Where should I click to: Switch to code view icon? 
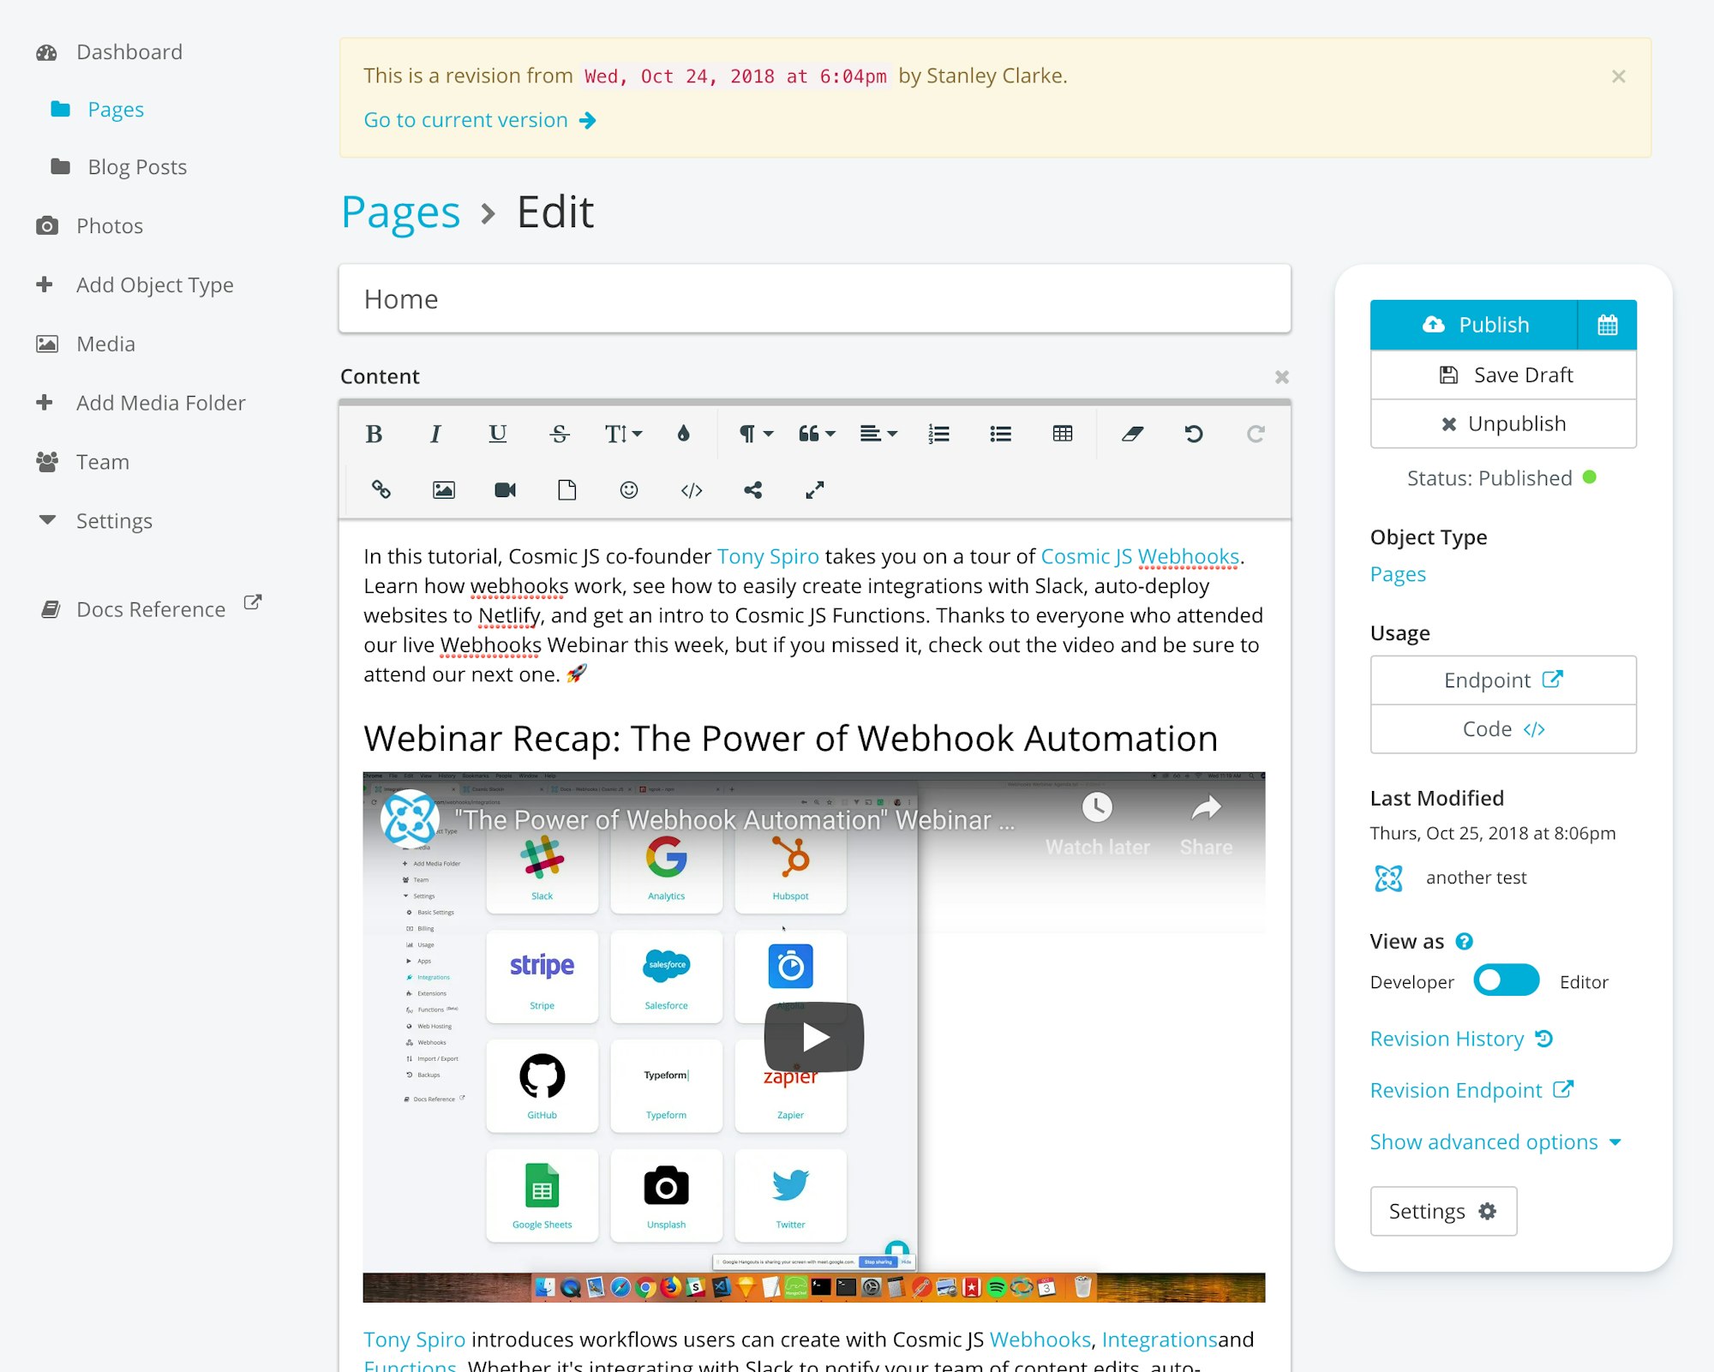[691, 490]
